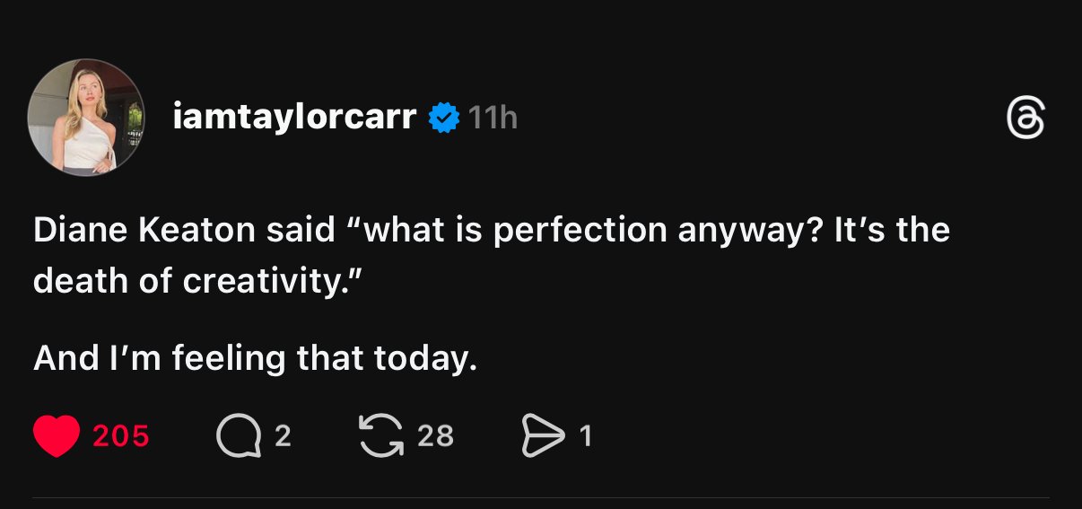Click the blue verified badge
This screenshot has width=1082, height=509.
(444, 118)
